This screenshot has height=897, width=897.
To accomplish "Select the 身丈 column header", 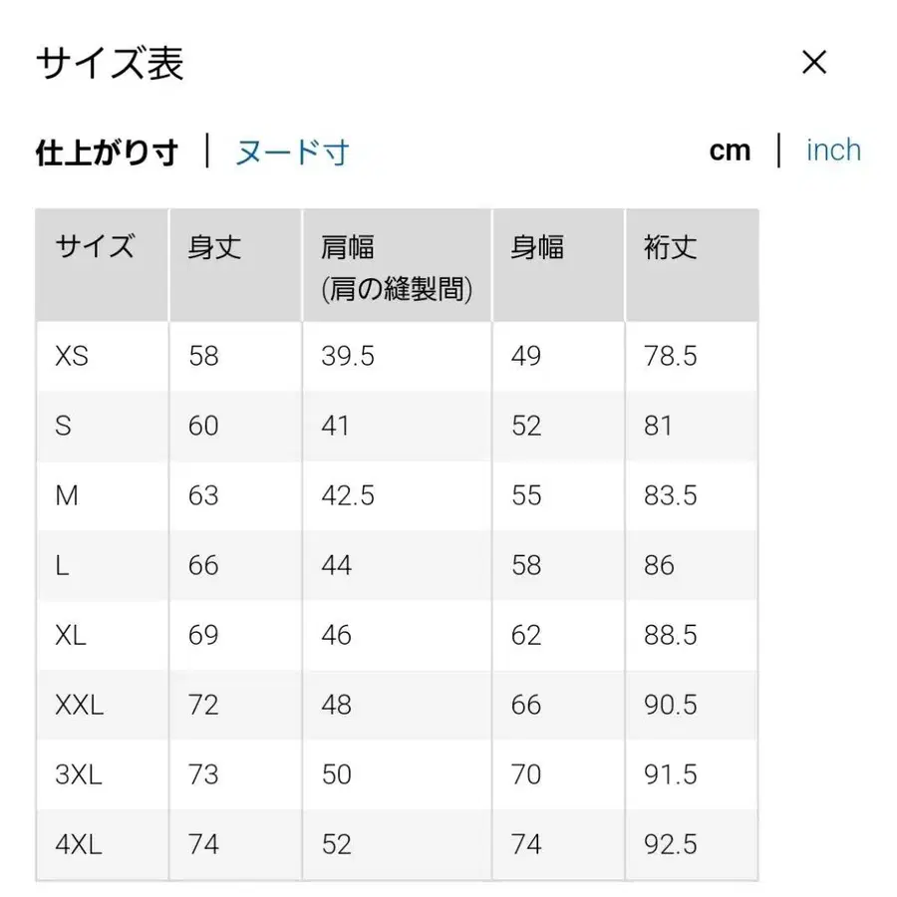I will pyautogui.click(x=215, y=246).
